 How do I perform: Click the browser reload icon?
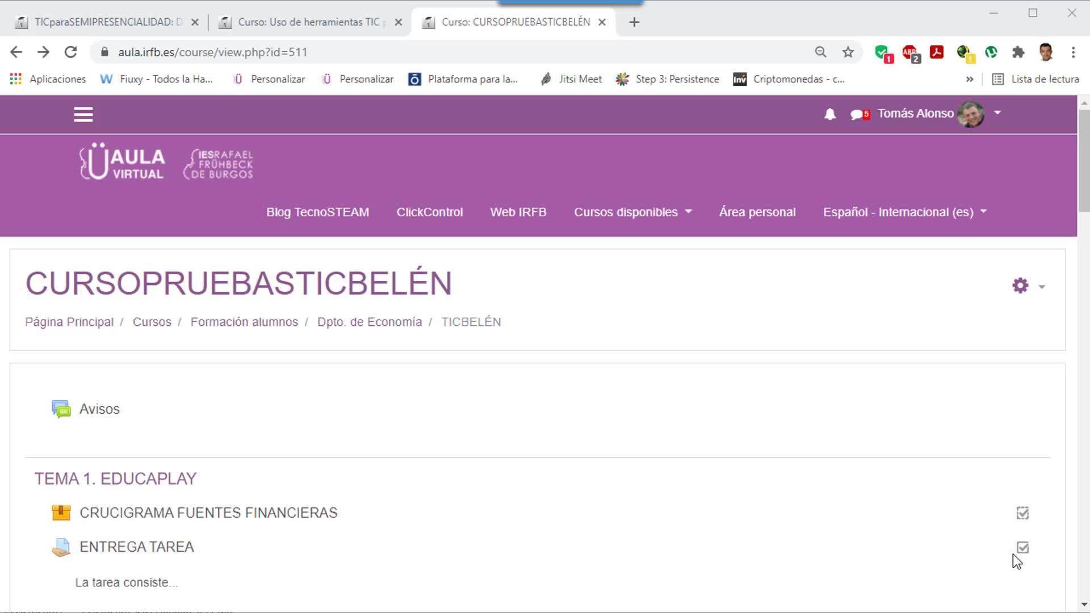click(x=70, y=52)
